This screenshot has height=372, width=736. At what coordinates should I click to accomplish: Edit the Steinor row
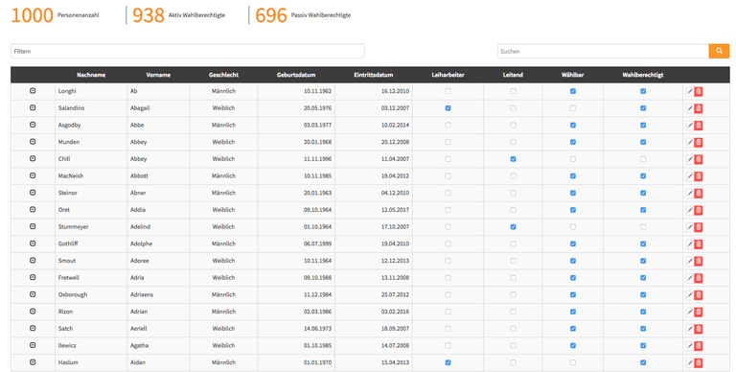click(x=690, y=193)
